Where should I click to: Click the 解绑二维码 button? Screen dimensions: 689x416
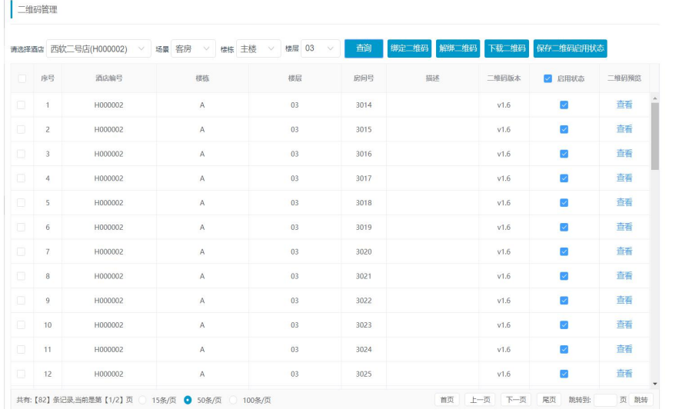tap(458, 48)
